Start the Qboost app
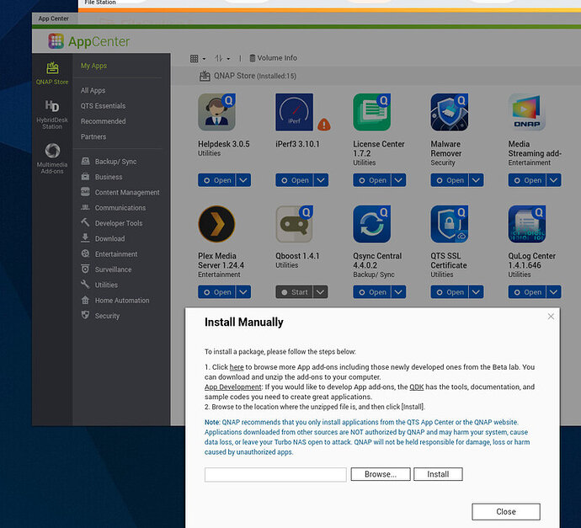Viewport: 581px width, 528px height. click(x=294, y=292)
